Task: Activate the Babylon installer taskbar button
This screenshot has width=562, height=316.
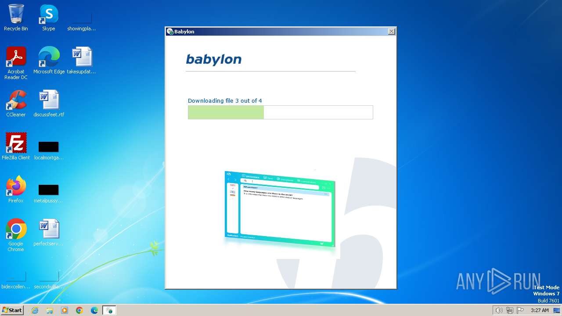Action: click(x=109, y=310)
